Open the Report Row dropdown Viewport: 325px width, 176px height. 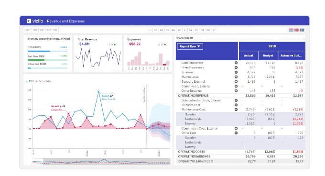[190, 46]
